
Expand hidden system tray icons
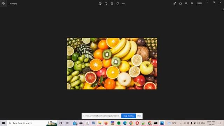181,123
